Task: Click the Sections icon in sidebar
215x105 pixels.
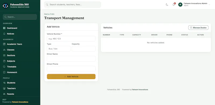Action: click(x=4, y=55)
